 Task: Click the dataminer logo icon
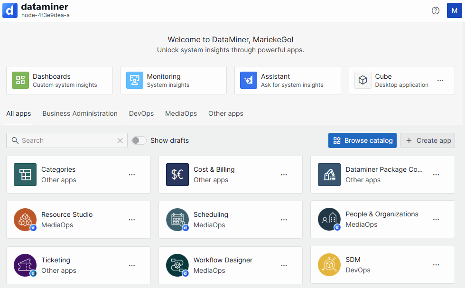point(10,10)
